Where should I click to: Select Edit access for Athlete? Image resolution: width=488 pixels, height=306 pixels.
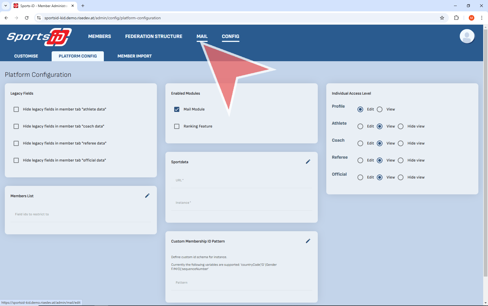360,126
